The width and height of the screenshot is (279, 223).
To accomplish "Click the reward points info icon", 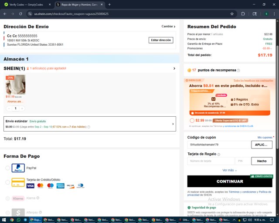I will coord(238,71).
